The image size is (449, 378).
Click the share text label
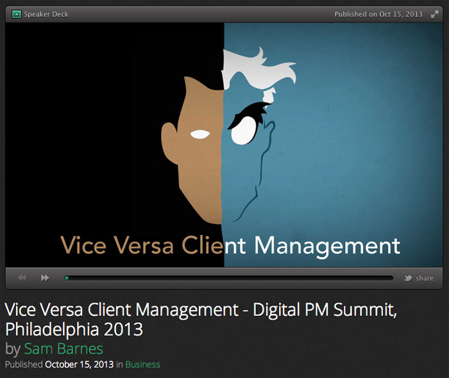point(425,278)
